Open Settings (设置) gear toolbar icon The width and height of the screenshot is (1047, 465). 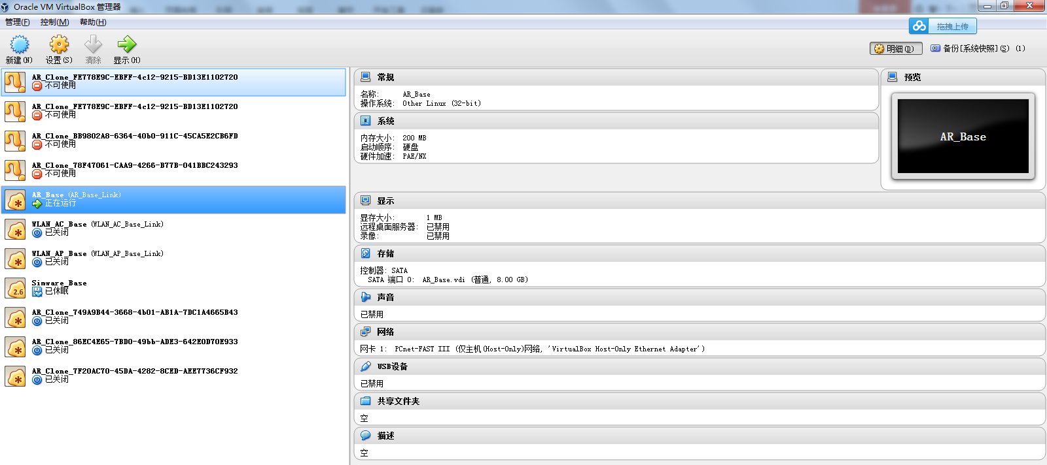pyautogui.click(x=59, y=44)
